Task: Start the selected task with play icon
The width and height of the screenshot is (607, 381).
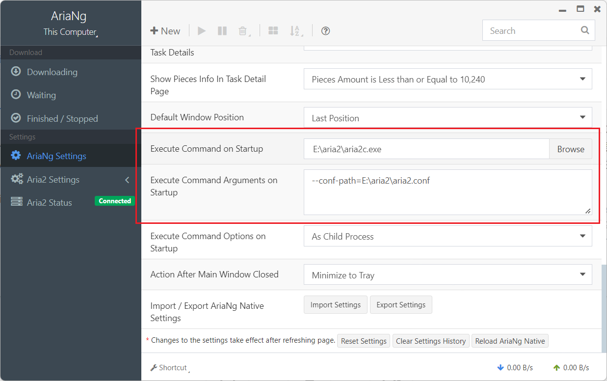Action: [202, 30]
